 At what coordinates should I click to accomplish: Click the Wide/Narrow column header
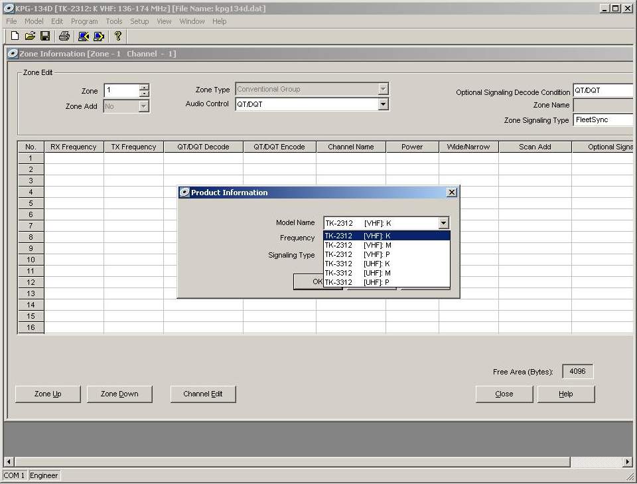click(468, 147)
